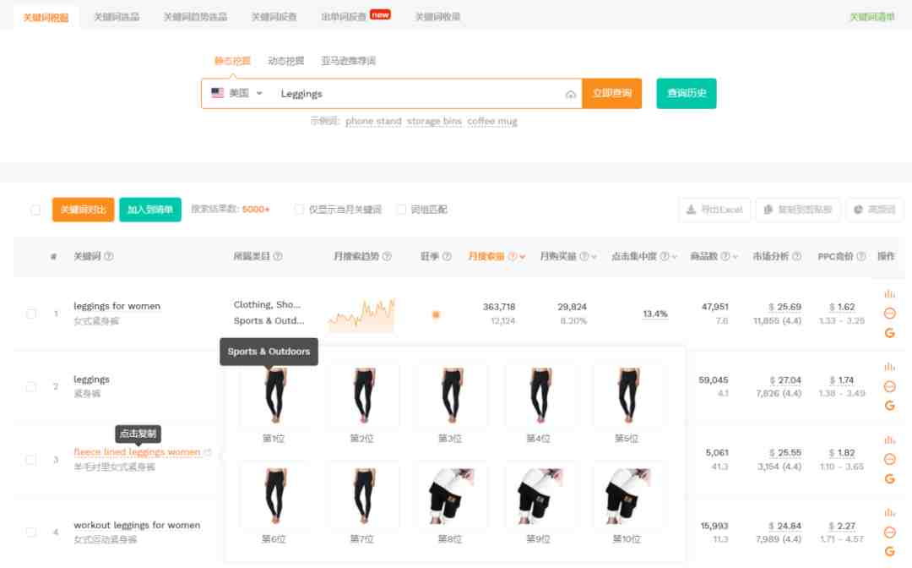This screenshot has height=568, width=912.
Task: Use example keyword phone stand
Action: (x=373, y=121)
